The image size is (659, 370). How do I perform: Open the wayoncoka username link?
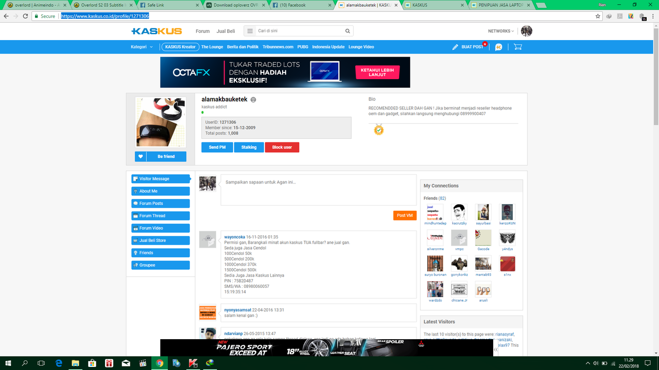point(234,237)
